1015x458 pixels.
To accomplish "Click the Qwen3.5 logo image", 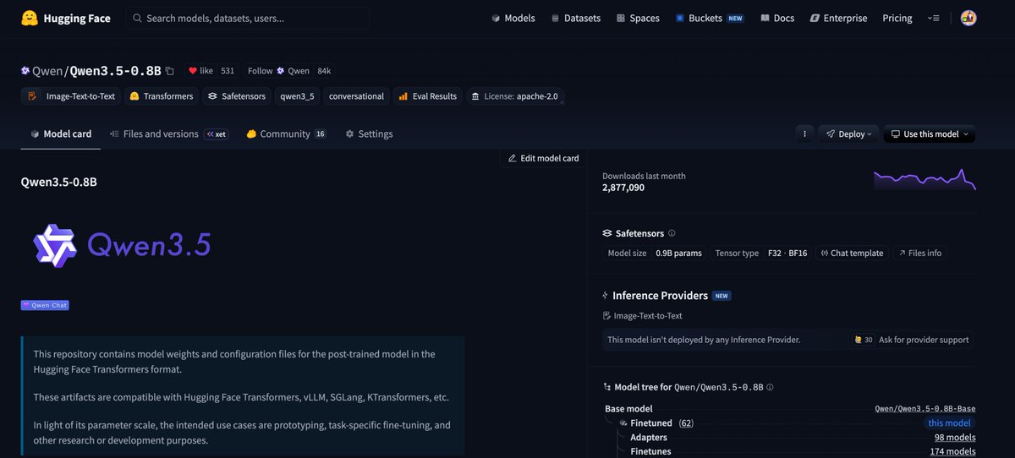I will point(123,245).
